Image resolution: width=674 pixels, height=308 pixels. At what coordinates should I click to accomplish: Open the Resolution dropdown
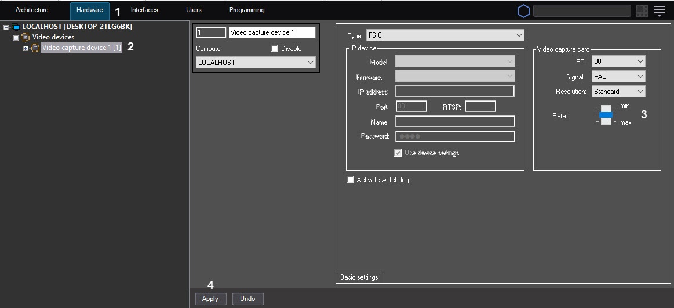pyautogui.click(x=618, y=92)
